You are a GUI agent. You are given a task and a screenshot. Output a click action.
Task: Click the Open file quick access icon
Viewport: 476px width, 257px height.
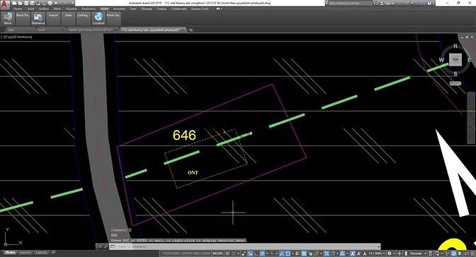click(x=20, y=3)
